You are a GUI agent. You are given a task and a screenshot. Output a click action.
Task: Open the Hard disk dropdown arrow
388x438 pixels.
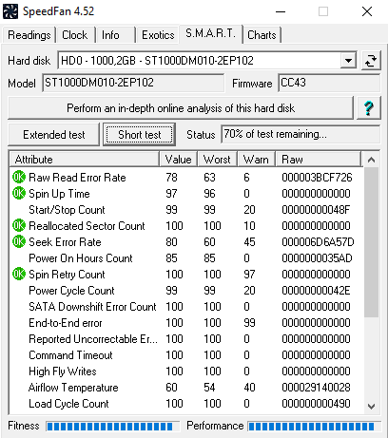[x=348, y=60]
